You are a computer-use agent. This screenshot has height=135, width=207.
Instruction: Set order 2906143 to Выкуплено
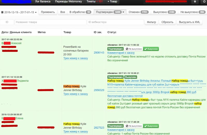tap(151, 49)
